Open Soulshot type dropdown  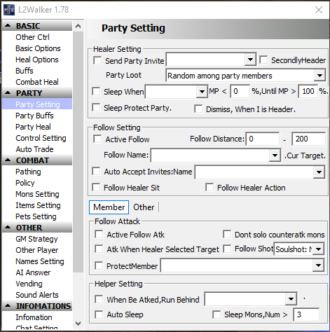319,249
